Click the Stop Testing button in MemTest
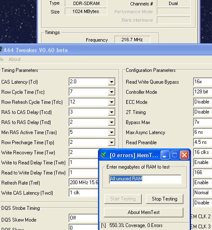 164,199
